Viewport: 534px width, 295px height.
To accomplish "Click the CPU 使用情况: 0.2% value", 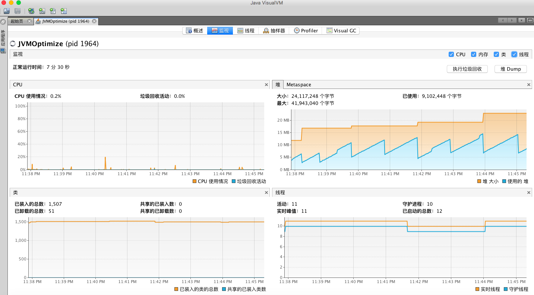I will pyautogui.click(x=38, y=96).
